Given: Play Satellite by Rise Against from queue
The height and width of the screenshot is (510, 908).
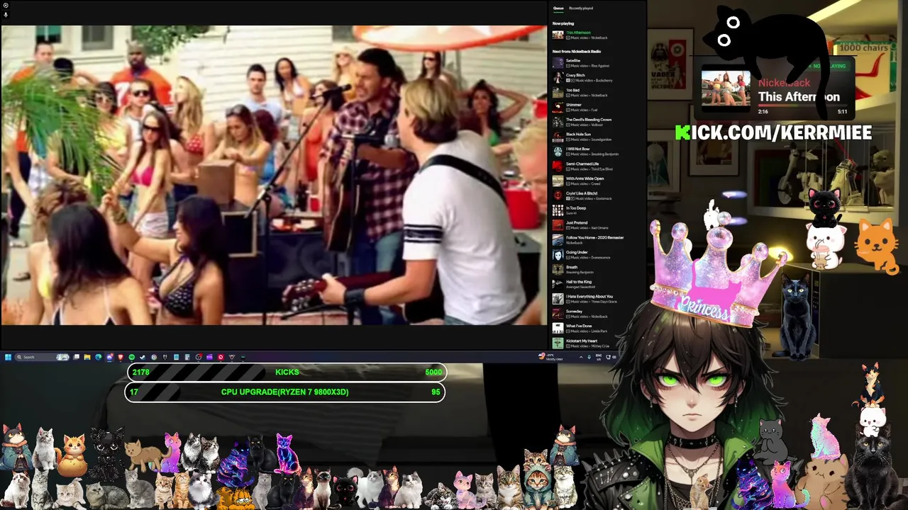Looking at the screenshot, I should [x=598, y=63].
